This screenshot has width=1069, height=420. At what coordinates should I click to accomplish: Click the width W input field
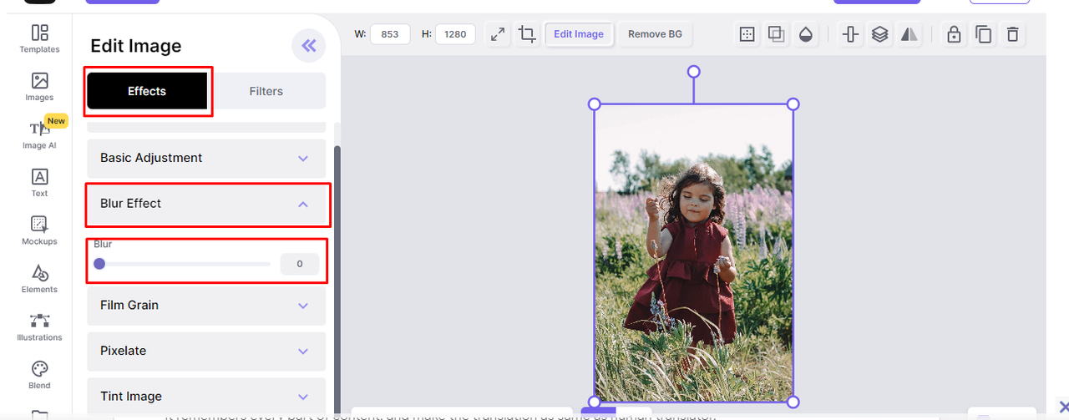tap(390, 34)
